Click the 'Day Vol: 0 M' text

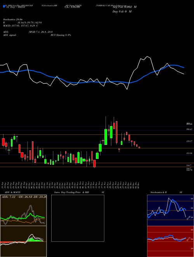122,12
